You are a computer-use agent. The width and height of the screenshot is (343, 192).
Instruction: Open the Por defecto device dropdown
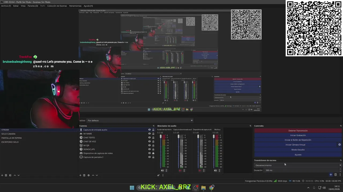click(x=140, y=121)
